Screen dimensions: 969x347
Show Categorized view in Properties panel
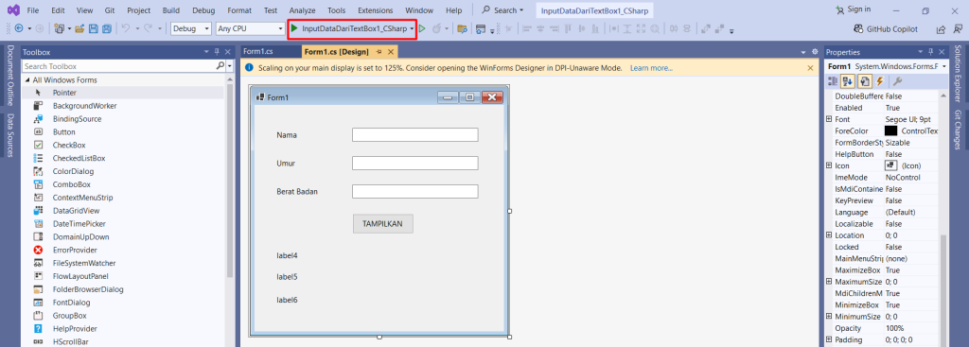[833, 81]
